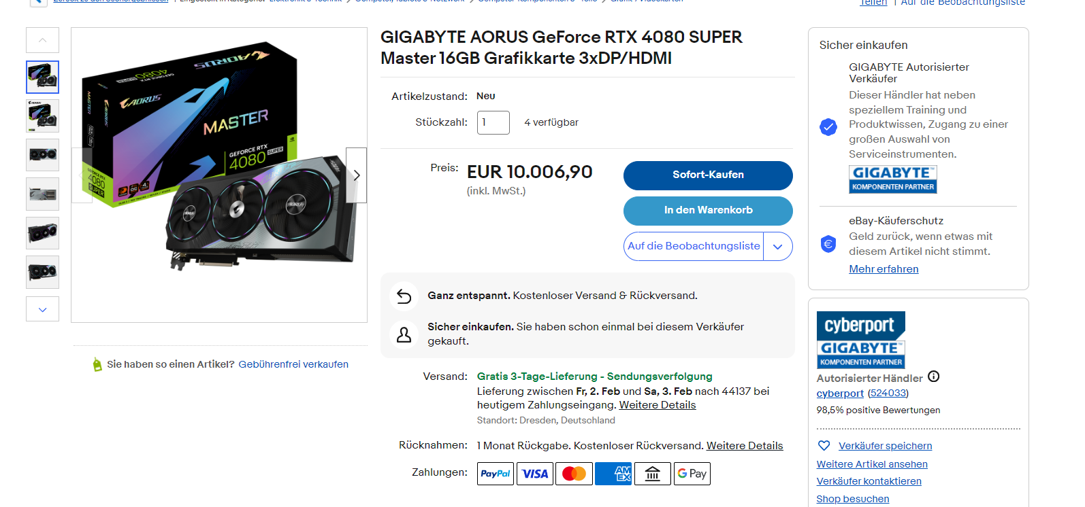Add item via In den Warenkorb

pos(708,211)
